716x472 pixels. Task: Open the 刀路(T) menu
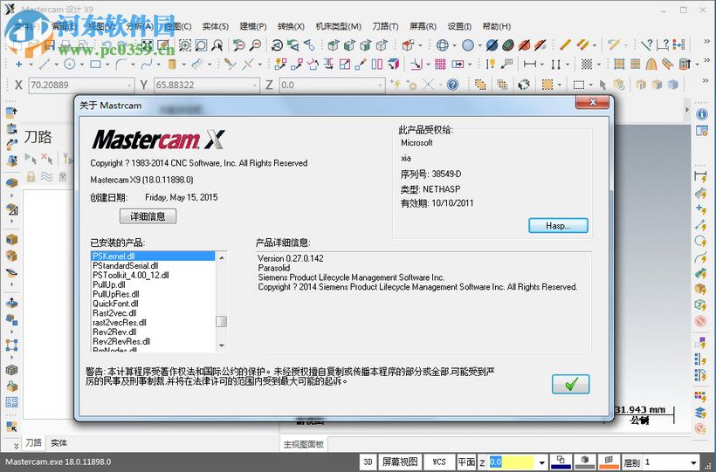tap(385, 26)
